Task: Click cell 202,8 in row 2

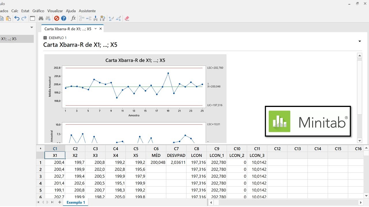Action: (116, 169)
